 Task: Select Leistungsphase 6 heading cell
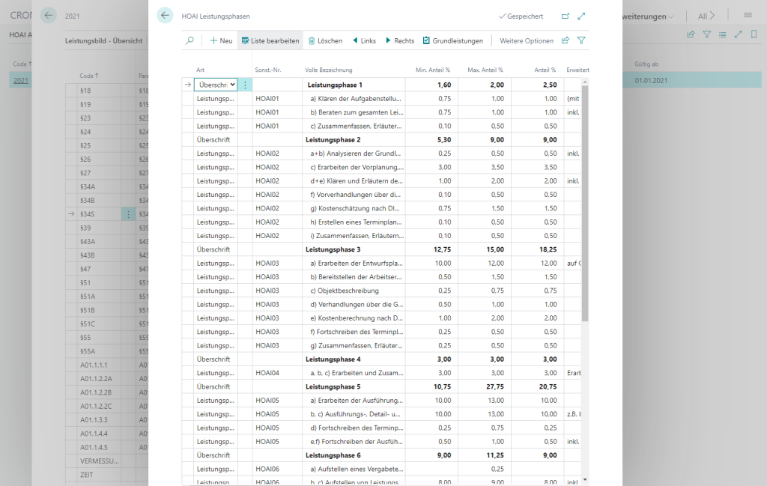(x=354, y=455)
